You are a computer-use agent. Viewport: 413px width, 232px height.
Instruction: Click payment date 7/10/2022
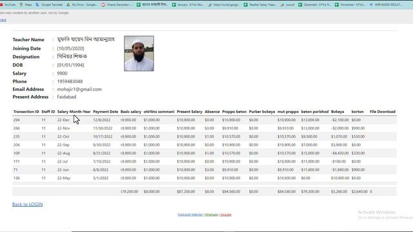pos(102,161)
